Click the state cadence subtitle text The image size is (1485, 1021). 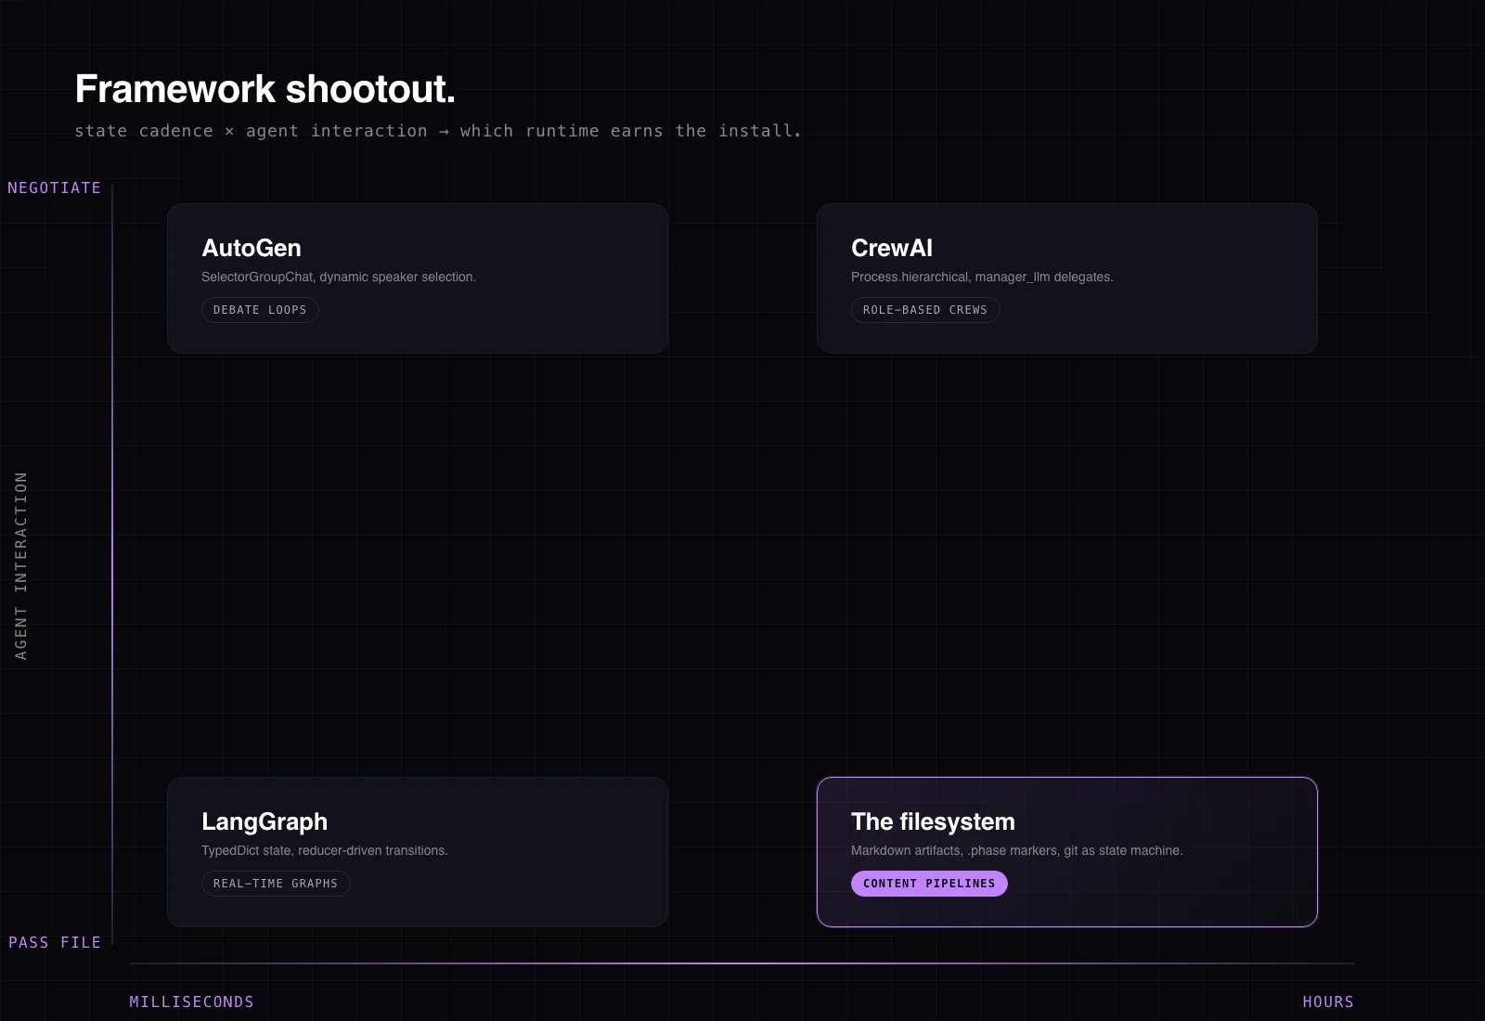(x=437, y=131)
